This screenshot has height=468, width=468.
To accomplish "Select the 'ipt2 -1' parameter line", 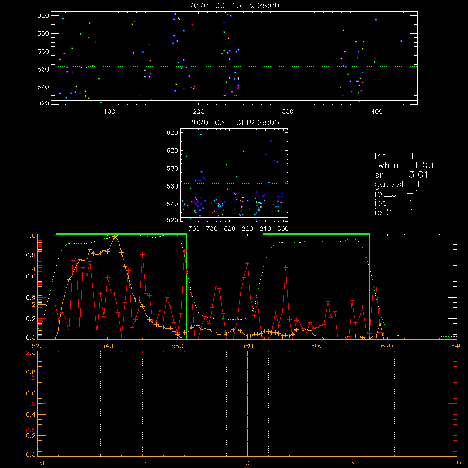I will click(x=394, y=212).
